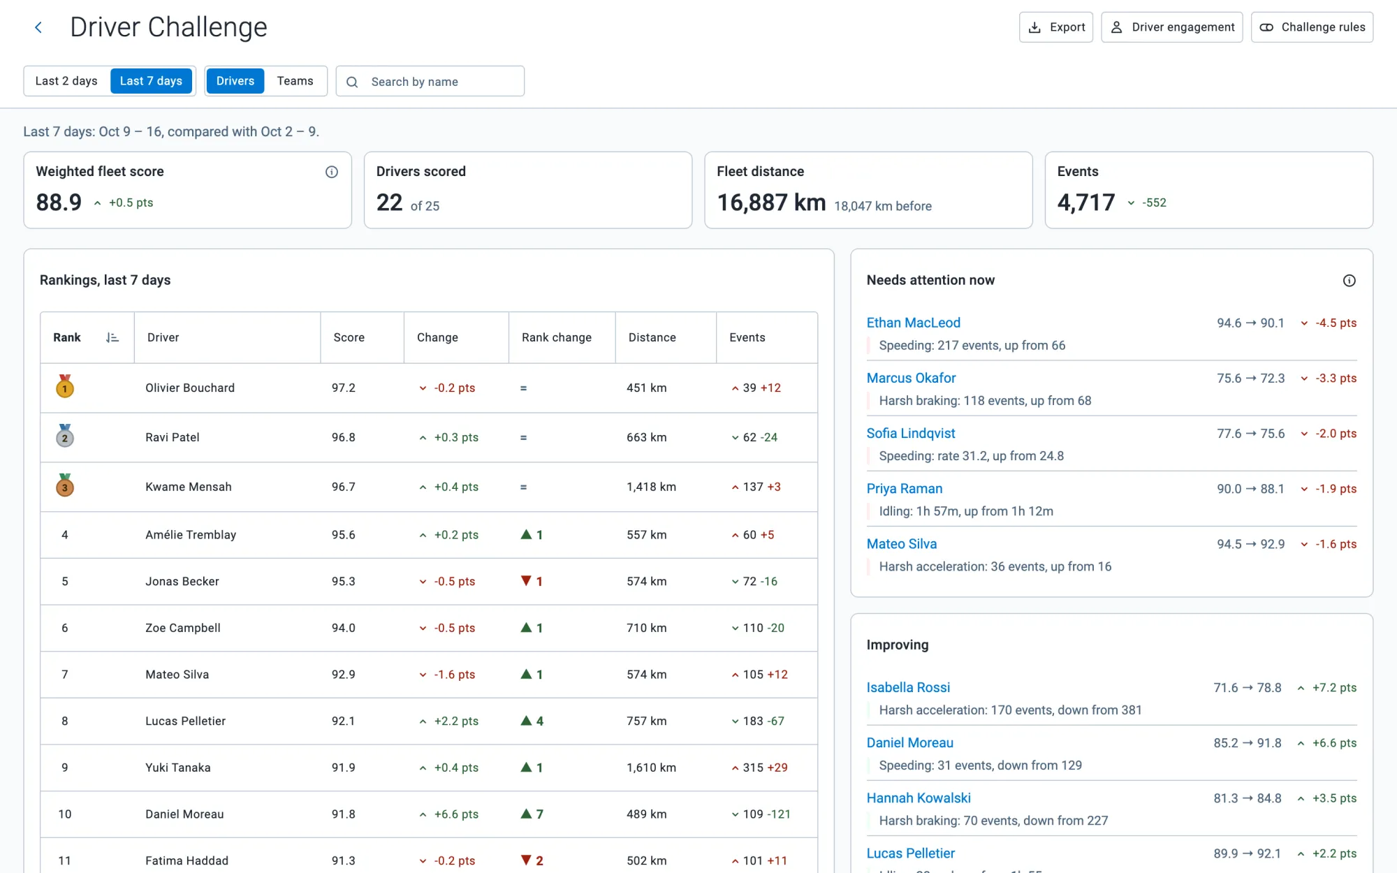Open Isabella Rossi's profile in Improving
Screen dimensions: 1397x873
pos(908,687)
